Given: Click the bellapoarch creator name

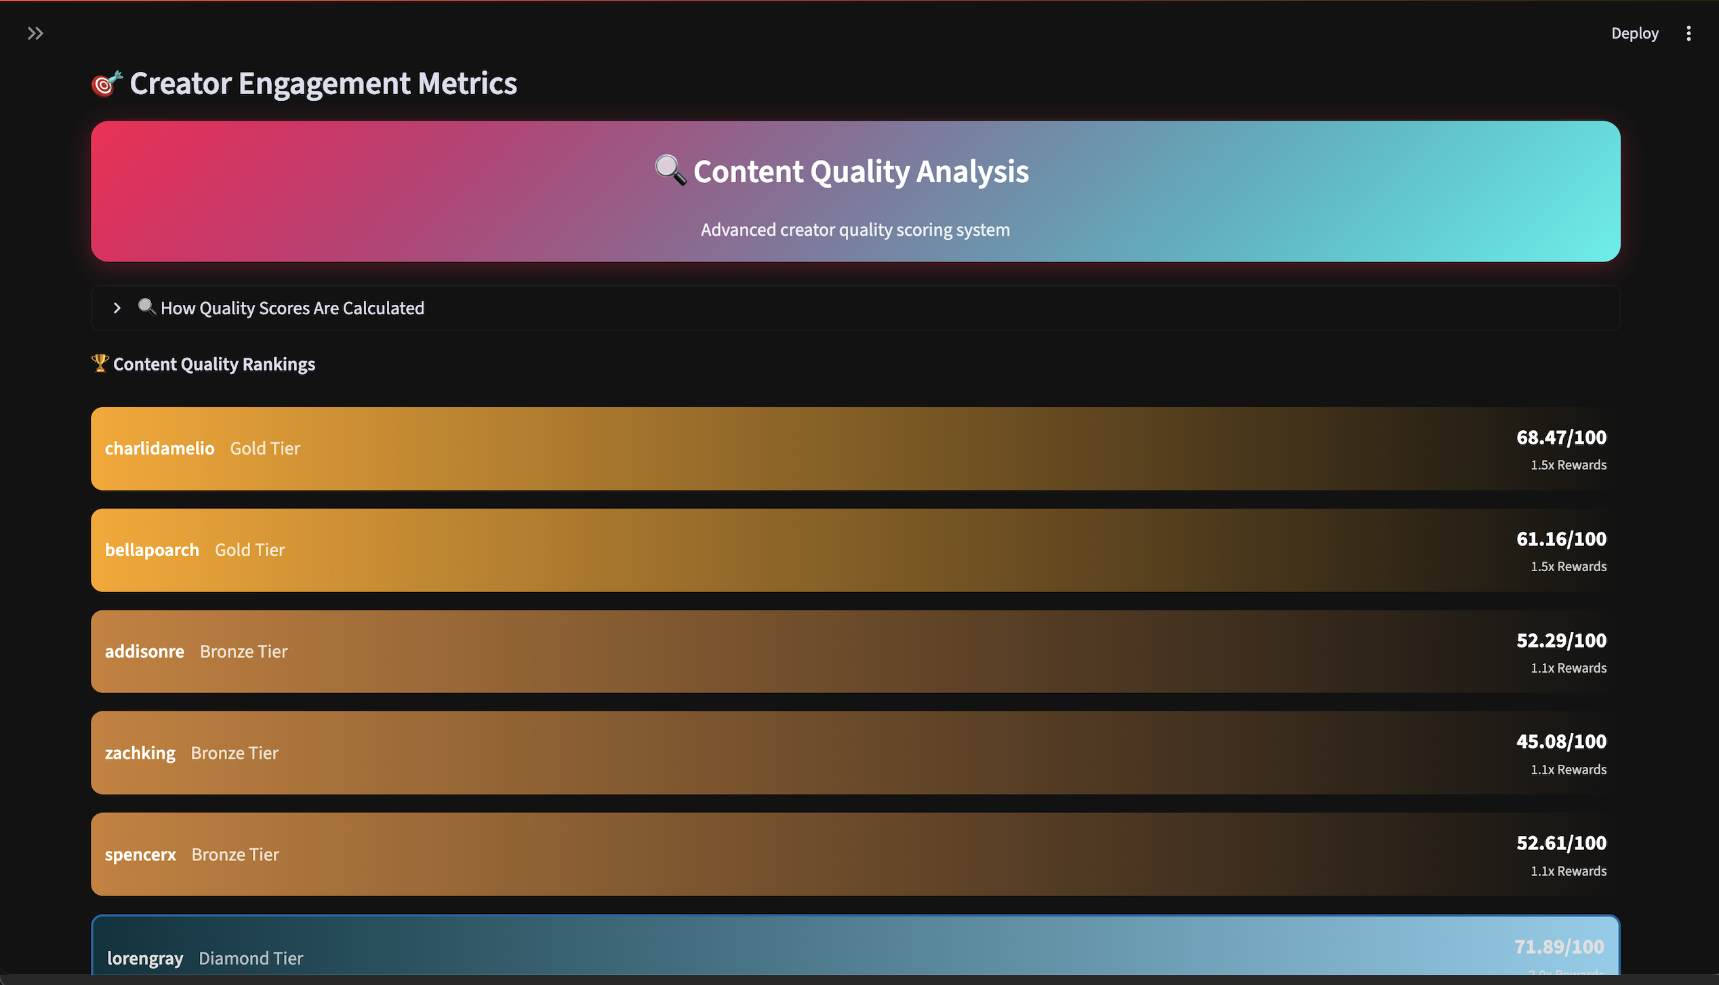Looking at the screenshot, I should tap(152, 550).
